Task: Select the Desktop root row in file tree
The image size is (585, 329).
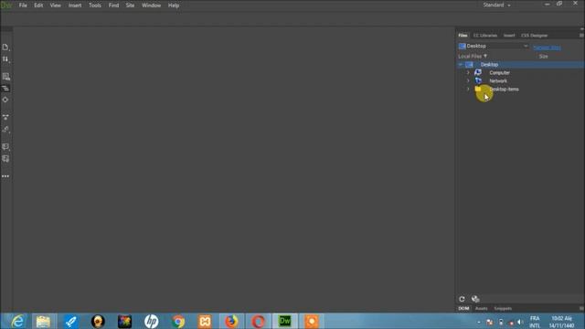Action: 520,65
